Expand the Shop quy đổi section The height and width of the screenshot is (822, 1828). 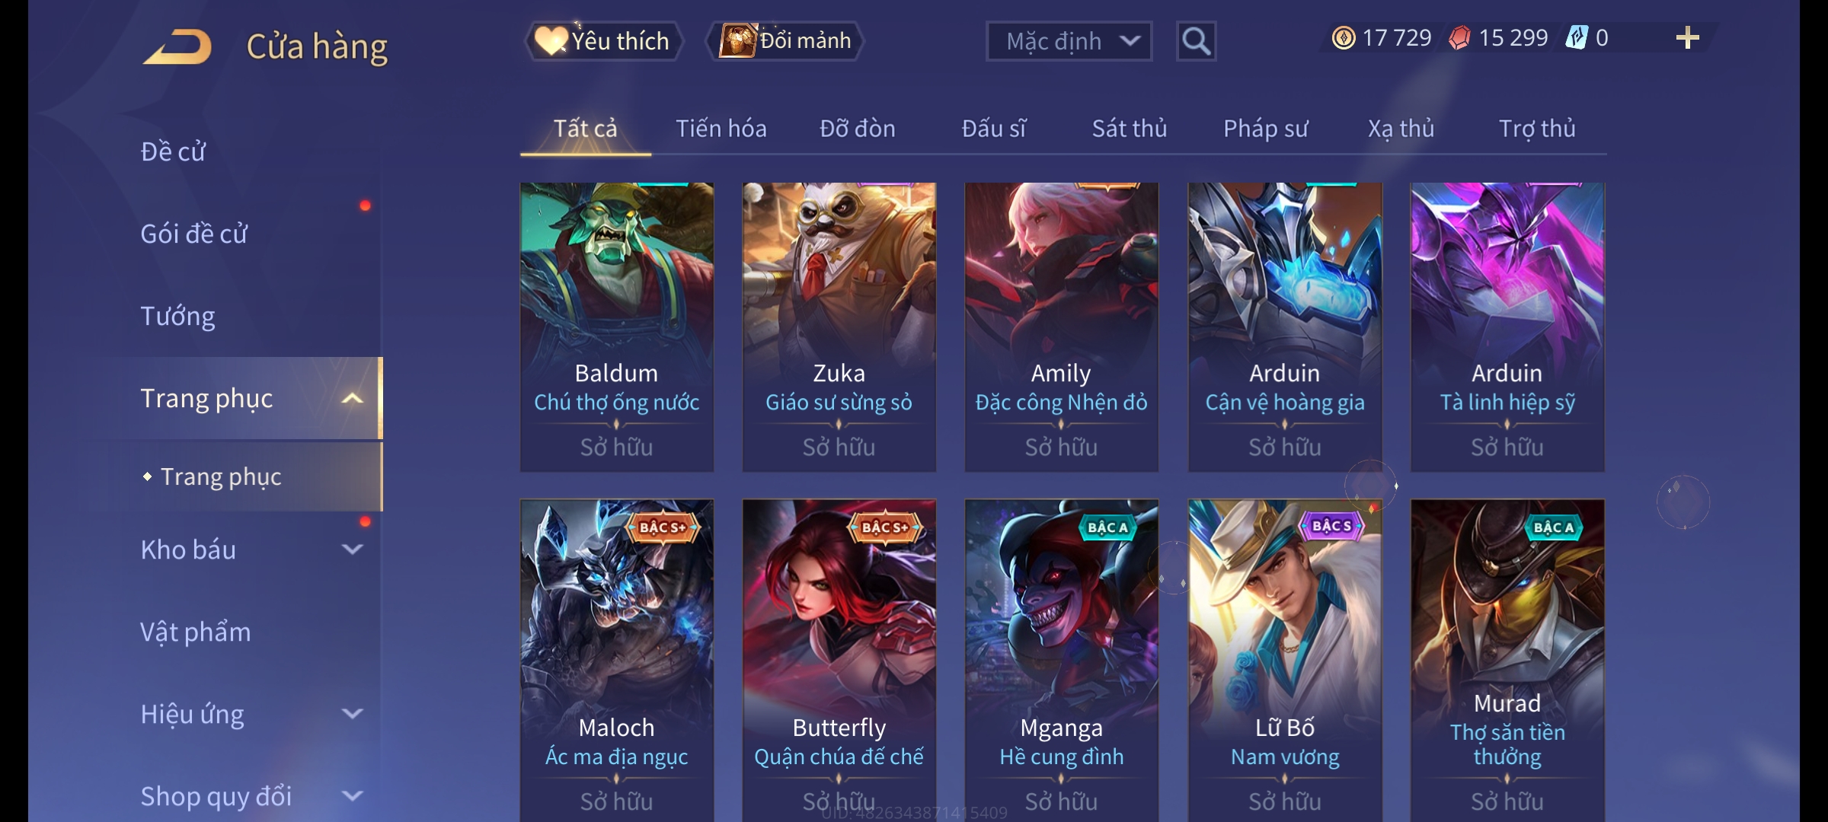click(352, 796)
